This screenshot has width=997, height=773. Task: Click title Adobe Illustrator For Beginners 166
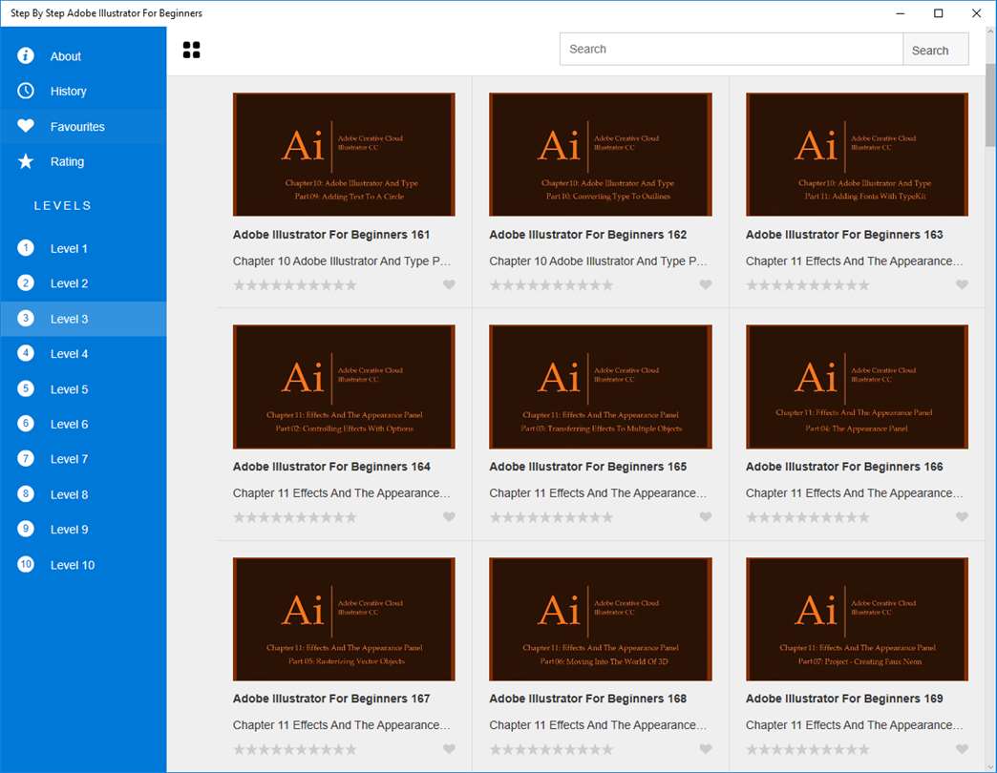click(x=844, y=467)
